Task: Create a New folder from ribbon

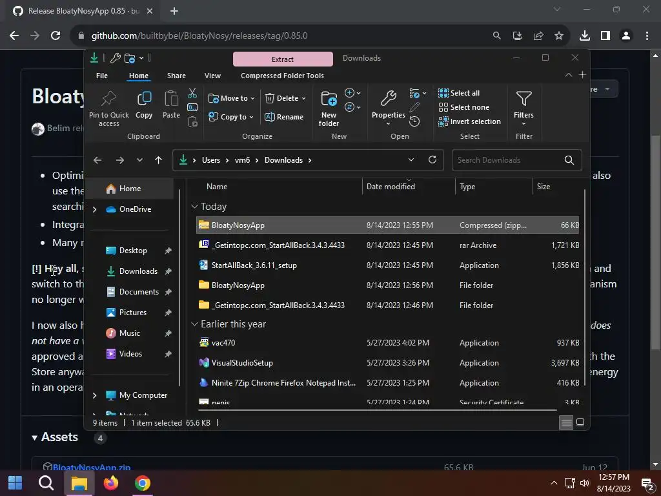Action: pos(329,108)
